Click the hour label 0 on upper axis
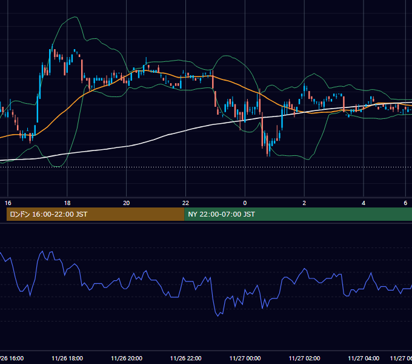The image size is (412, 364). [245, 203]
